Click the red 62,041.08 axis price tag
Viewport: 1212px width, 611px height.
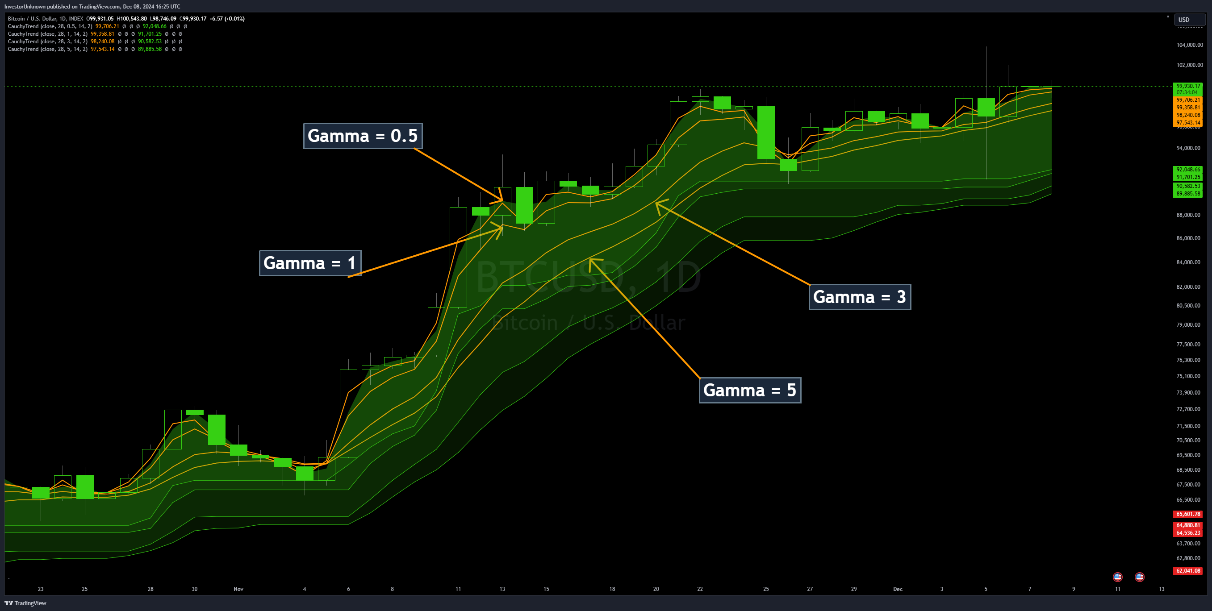click(1188, 570)
